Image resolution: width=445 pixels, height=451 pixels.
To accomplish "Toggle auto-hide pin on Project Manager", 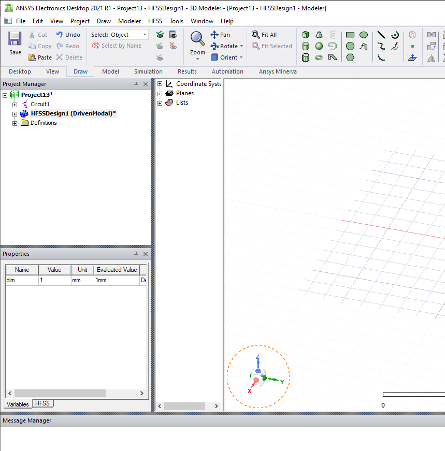I will click(x=136, y=84).
